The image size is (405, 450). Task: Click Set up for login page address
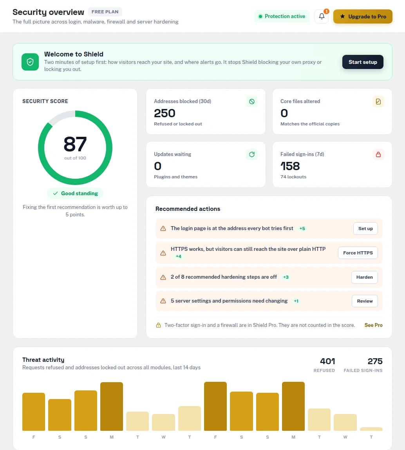coord(365,229)
